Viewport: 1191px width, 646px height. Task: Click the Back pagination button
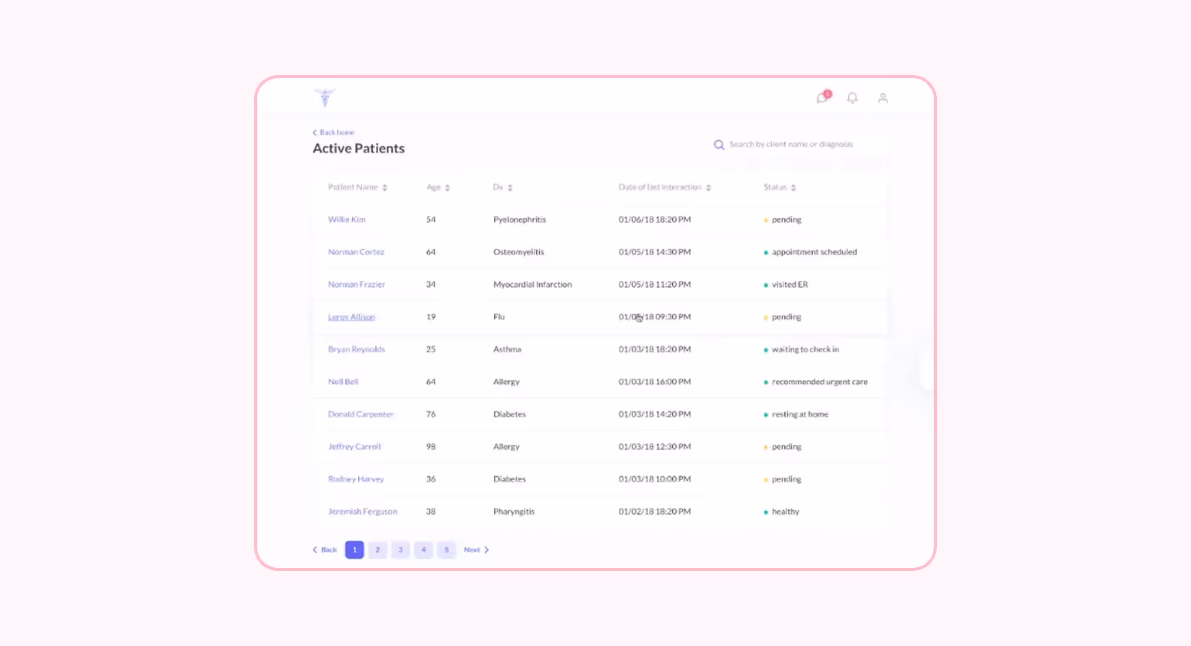[x=325, y=550]
